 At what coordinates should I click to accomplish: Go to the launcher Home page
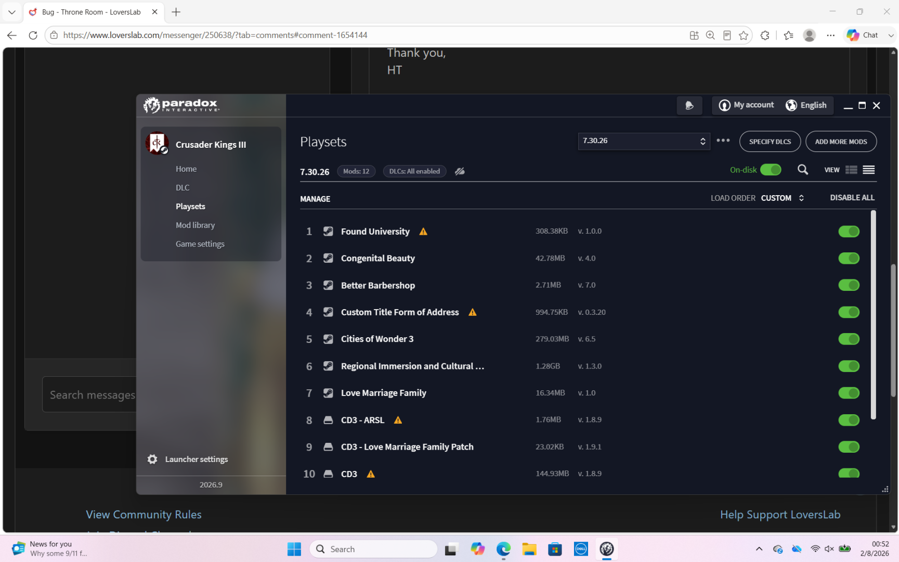click(186, 169)
